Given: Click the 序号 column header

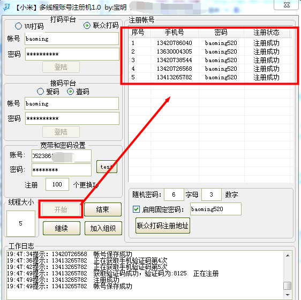Looking at the screenshot, I should [x=140, y=32].
